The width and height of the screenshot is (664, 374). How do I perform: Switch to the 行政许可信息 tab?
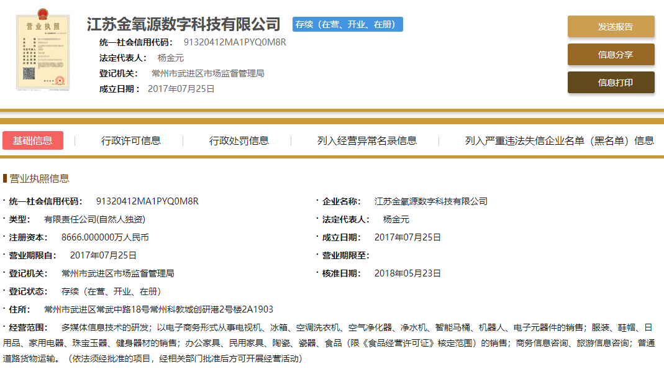[130, 140]
